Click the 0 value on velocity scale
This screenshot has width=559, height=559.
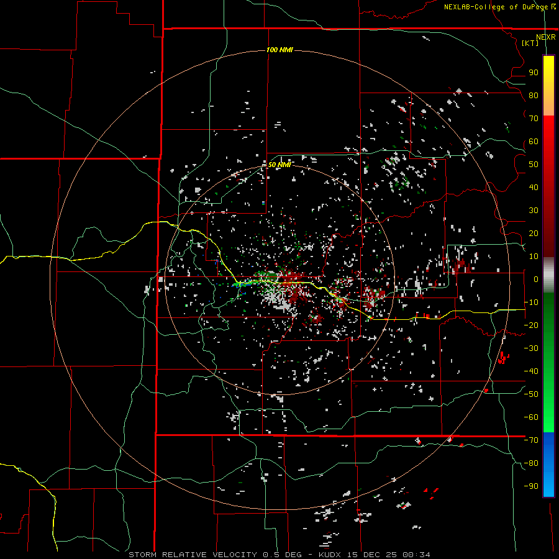536,279
